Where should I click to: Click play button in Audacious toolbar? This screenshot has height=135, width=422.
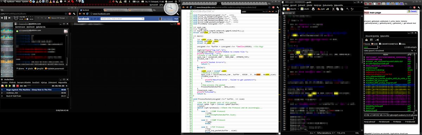click(x=10, y=86)
